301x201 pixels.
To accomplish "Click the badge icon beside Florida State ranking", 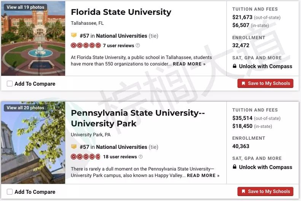I will 74,35.
